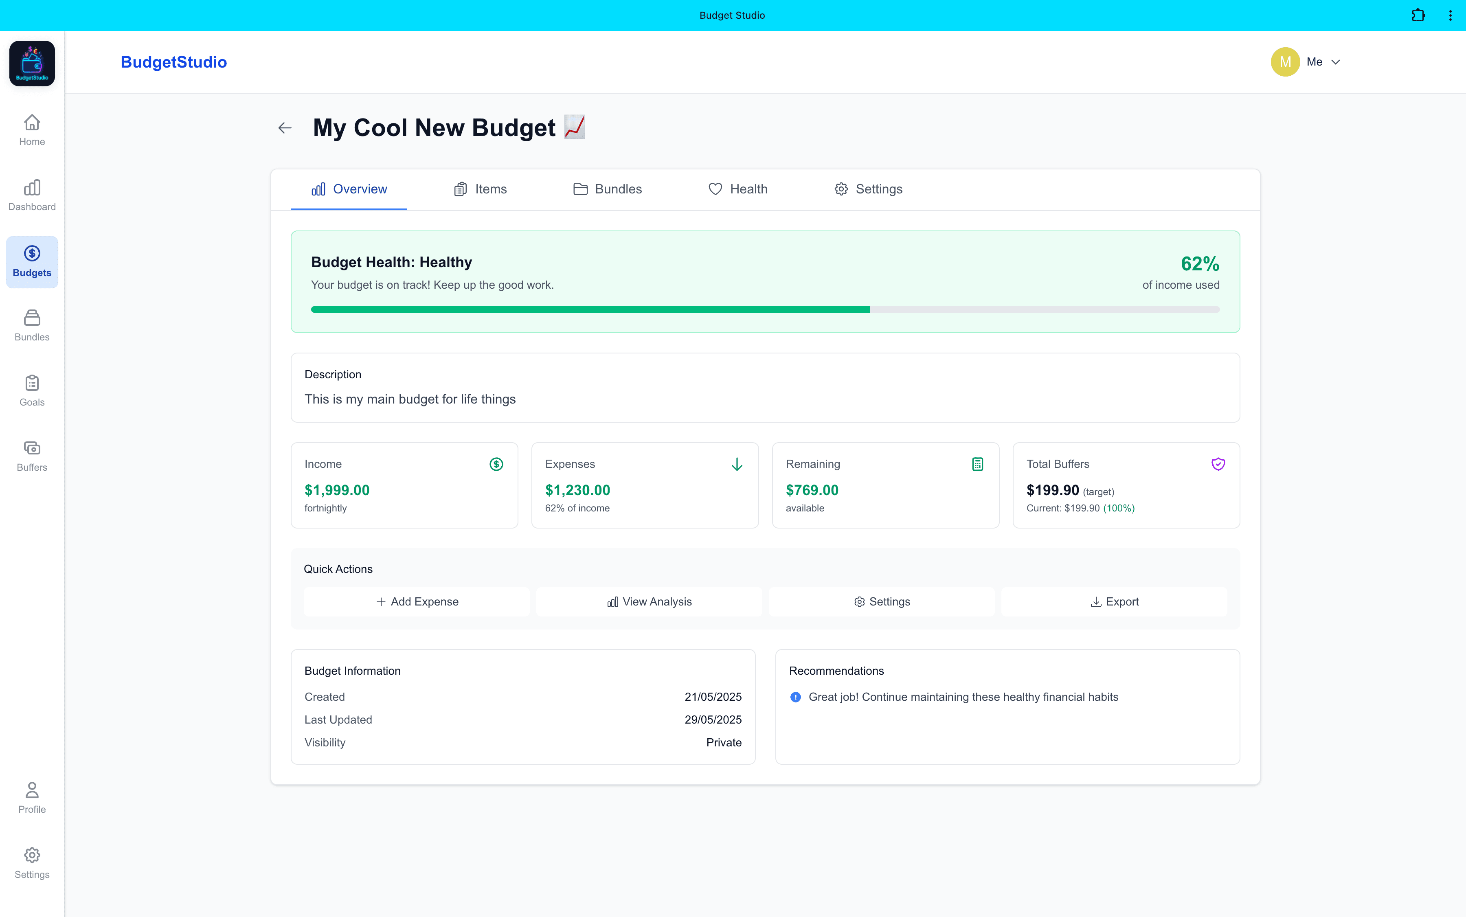1466x917 pixels.
Task: Open Settings in the left sidebar
Action: coord(32,863)
